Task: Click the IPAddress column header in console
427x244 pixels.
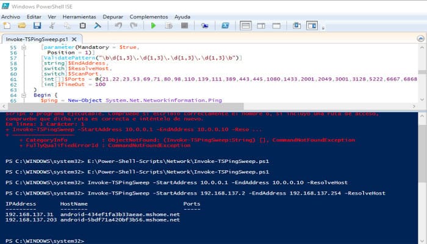Action: [21, 204]
